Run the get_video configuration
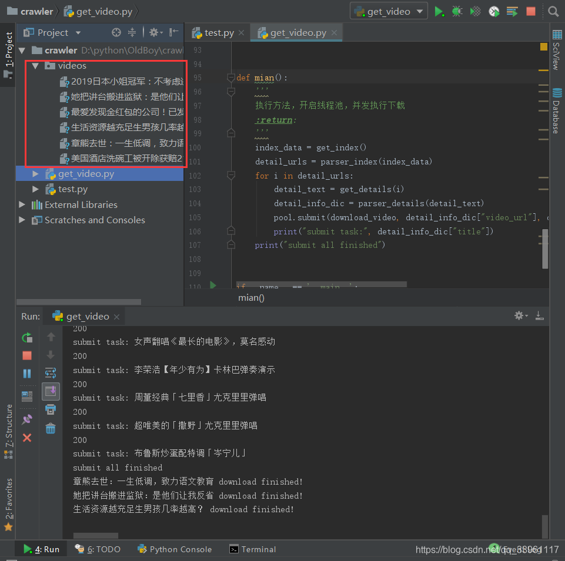 click(439, 12)
